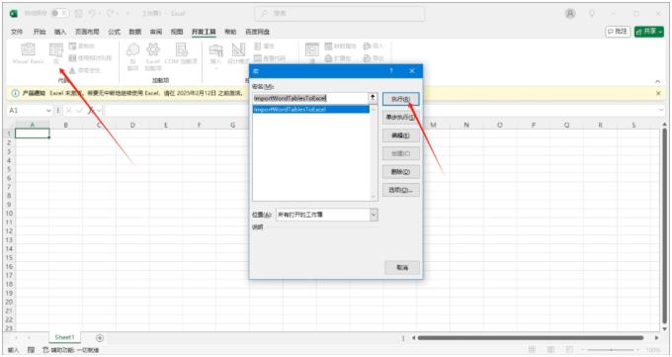672x357 pixels.
Task: Click the Record Macro ribbon button
Action: [82, 45]
